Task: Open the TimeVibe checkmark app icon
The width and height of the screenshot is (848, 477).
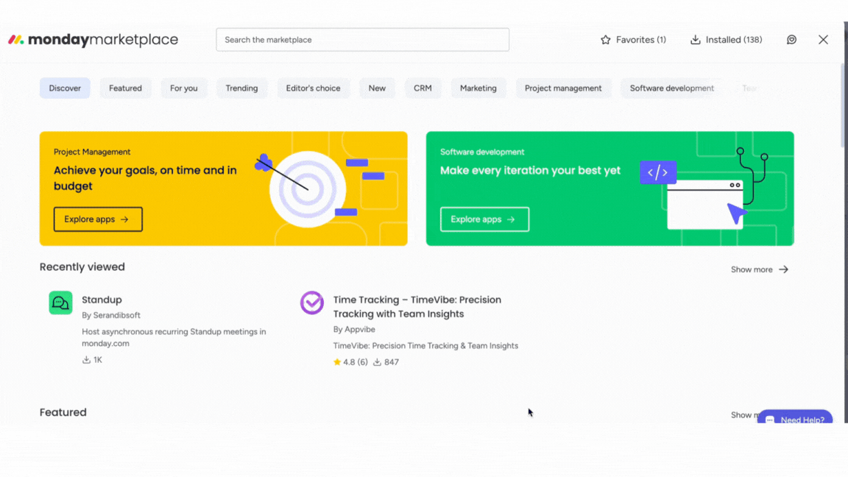Action: pos(312,303)
